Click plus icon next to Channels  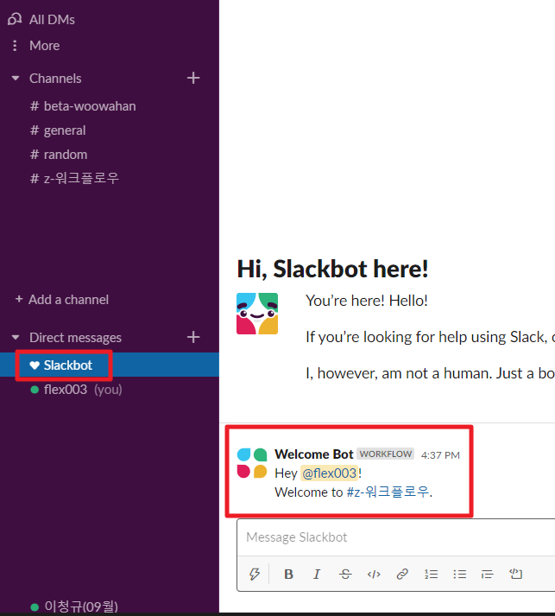click(193, 78)
